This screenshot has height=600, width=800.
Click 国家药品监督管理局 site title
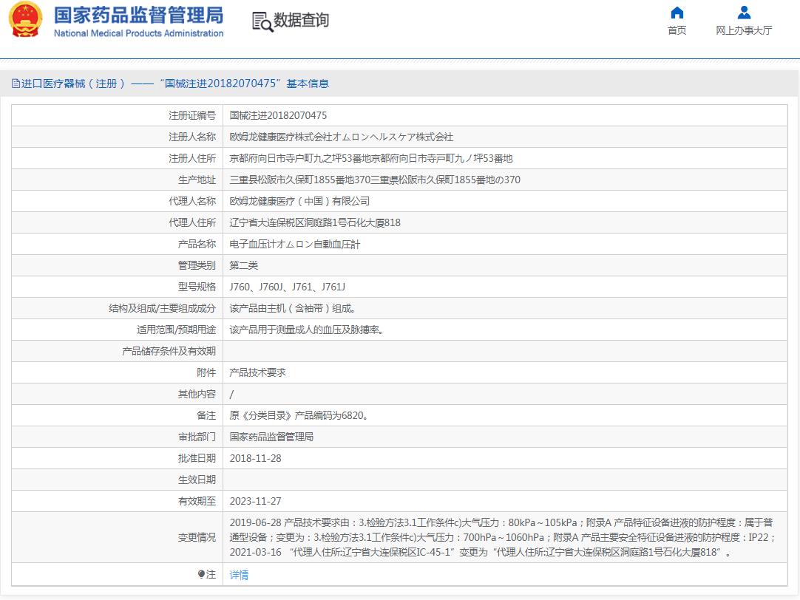tap(139, 15)
